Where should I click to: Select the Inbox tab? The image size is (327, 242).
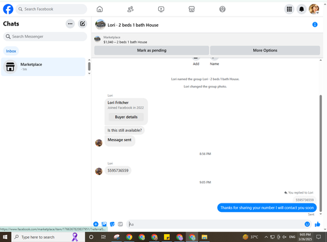pyautogui.click(x=11, y=51)
